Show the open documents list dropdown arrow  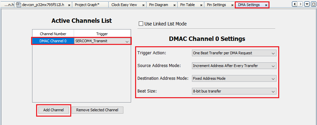point(307,4)
